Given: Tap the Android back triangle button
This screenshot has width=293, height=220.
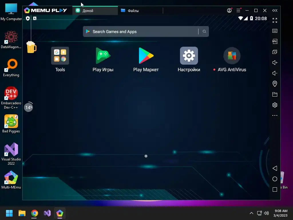Looking at the screenshot, I should click(275, 168).
